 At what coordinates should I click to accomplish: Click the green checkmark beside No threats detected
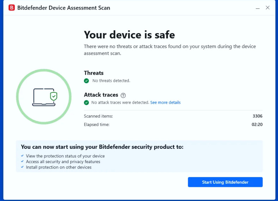tap(86, 81)
